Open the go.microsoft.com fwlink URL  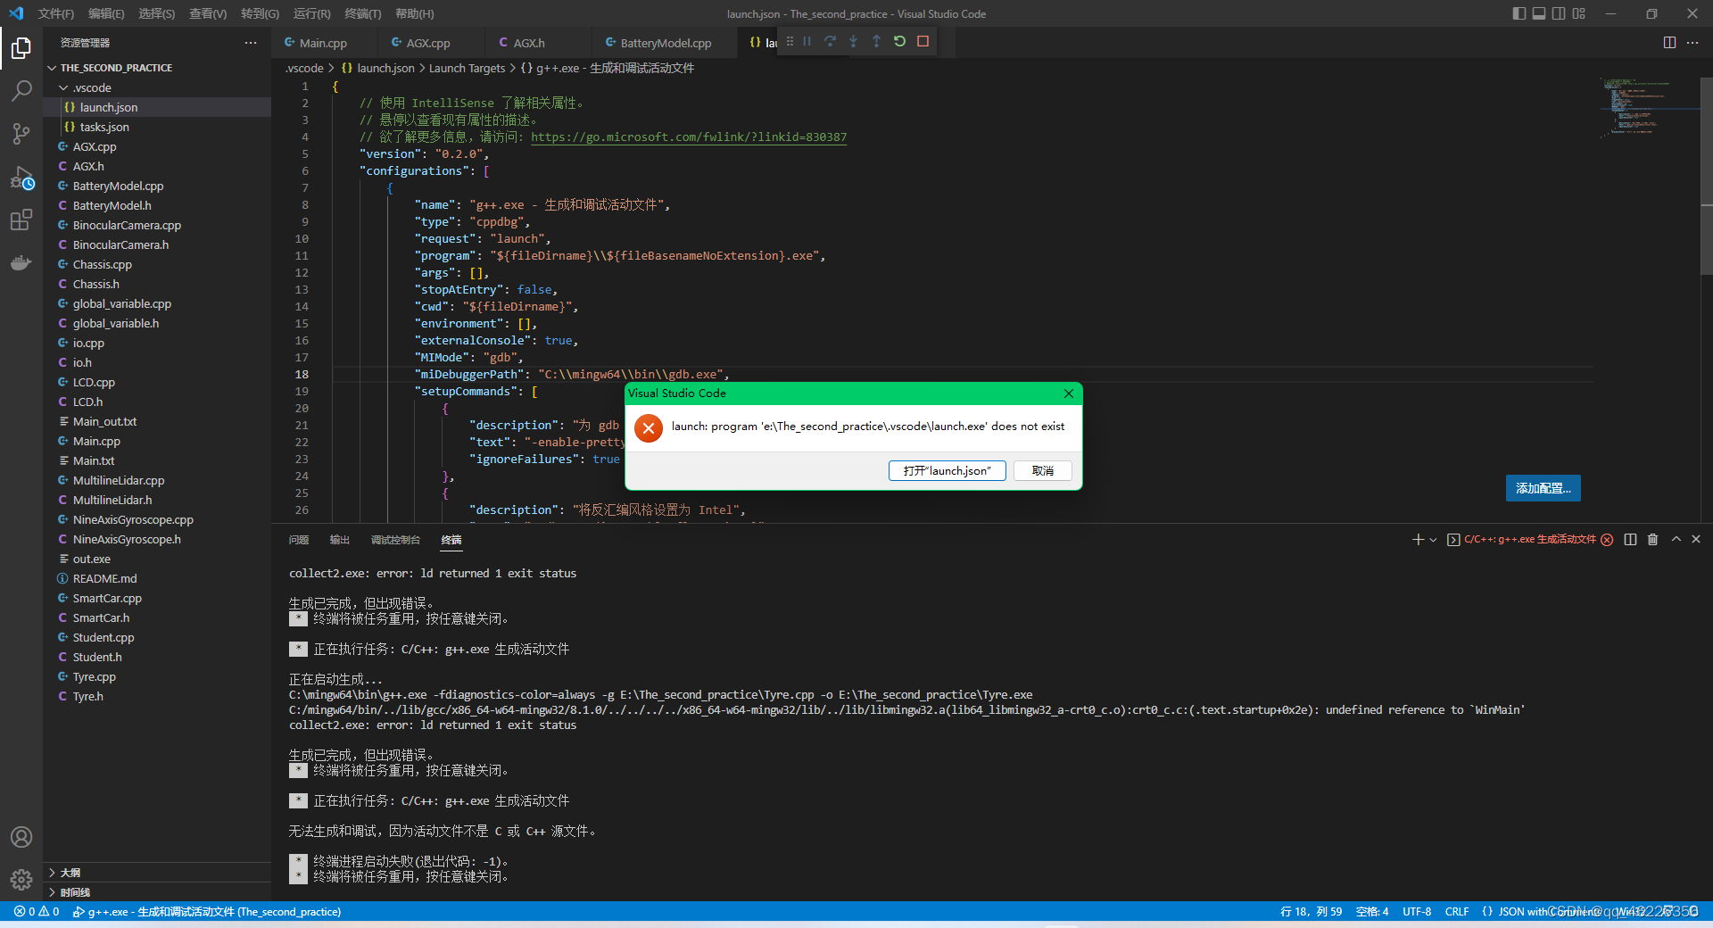click(689, 137)
